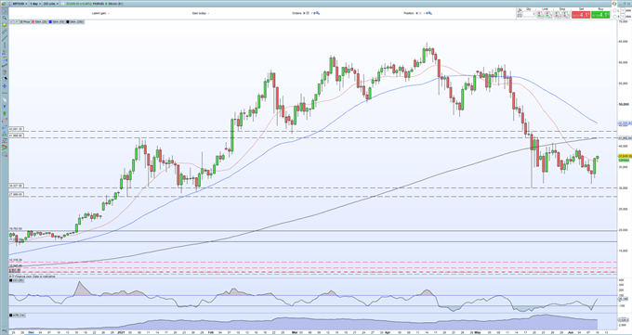Click the Bitcoin ($1) instrument name
The height and width of the screenshot is (335, 632).
tap(115, 4)
